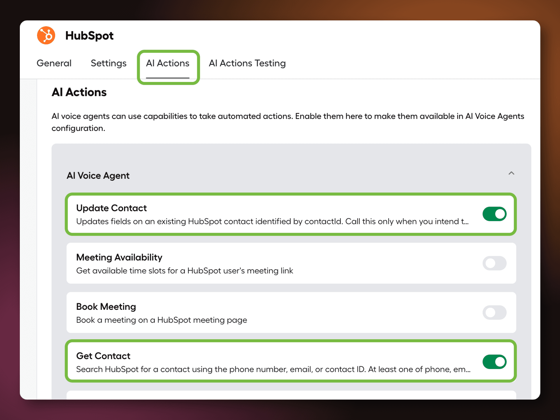The height and width of the screenshot is (420, 560).
Task: Click the AI Voice Agent section label
Action: click(98, 176)
